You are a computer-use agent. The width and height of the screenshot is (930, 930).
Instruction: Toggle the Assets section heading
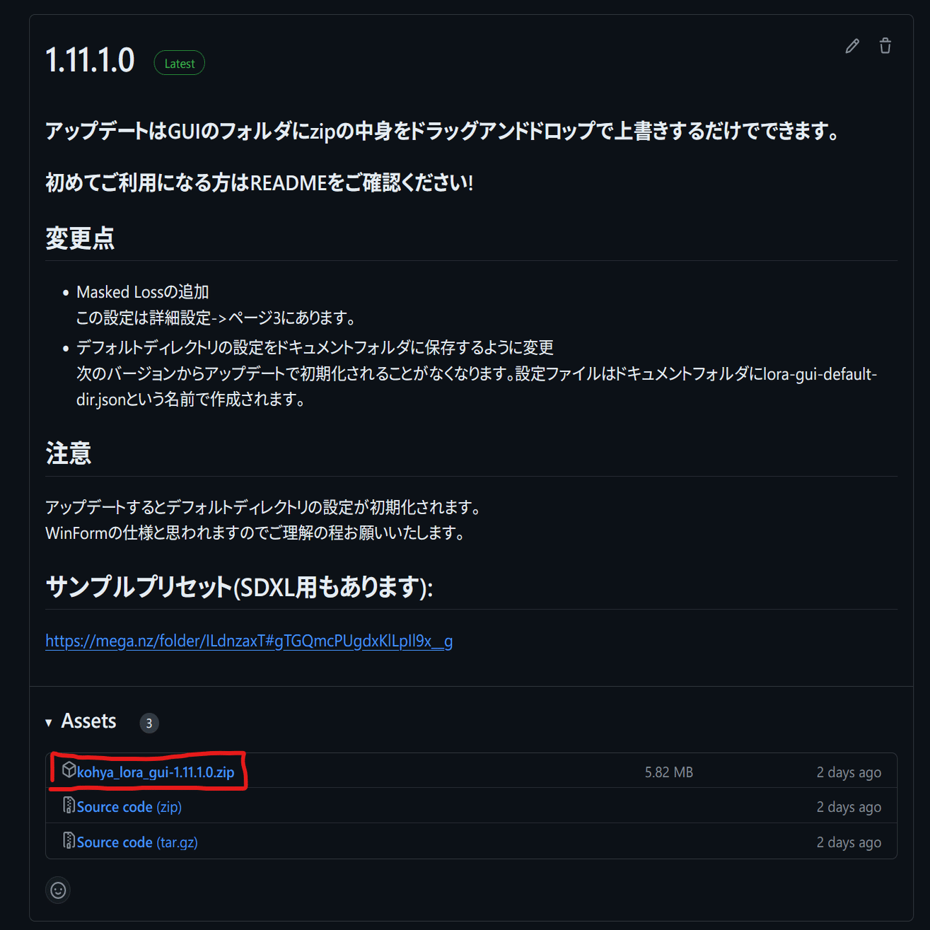click(x=88, y=721)
